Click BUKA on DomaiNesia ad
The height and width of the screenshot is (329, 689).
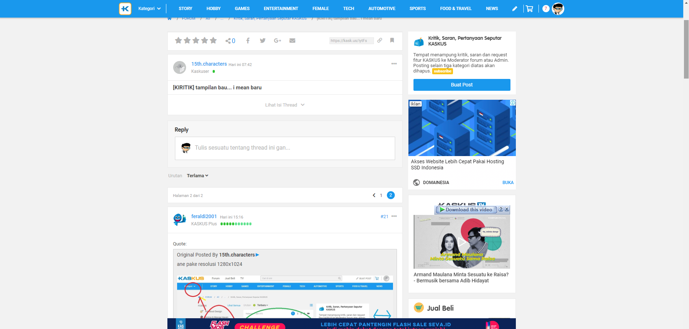coord(508,183)
